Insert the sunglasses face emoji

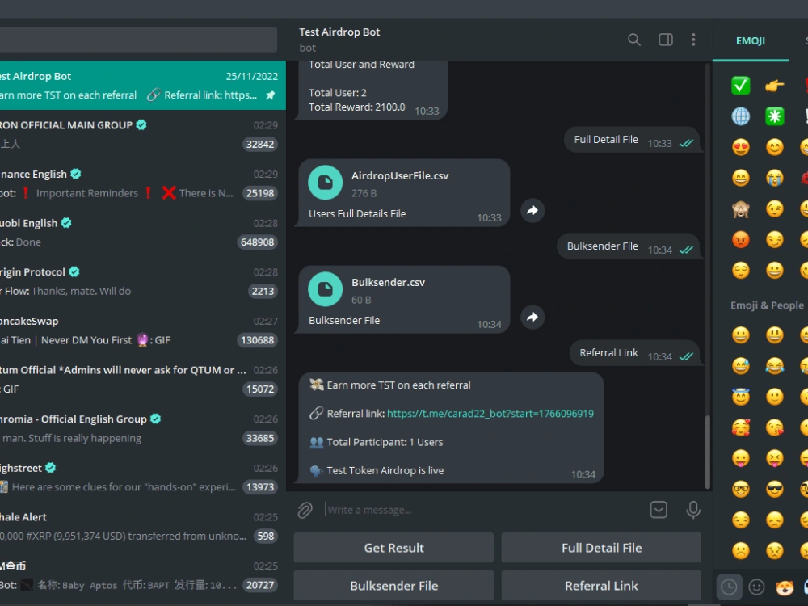coord(775,489)
